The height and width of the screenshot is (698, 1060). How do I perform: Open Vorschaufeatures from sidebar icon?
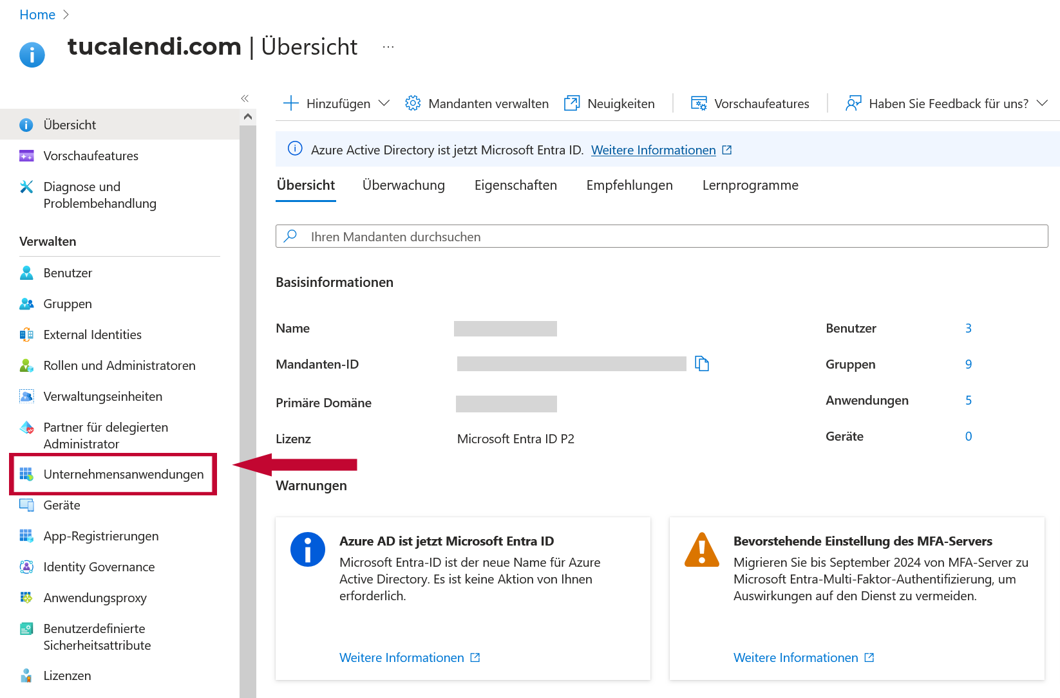pos(26,156)
